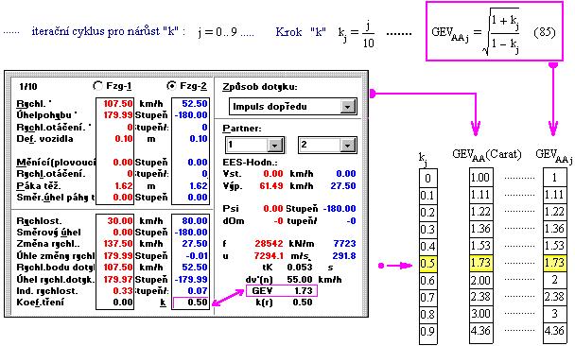The width and height of the screenshot is (575, 346).
Task: Click kj table cell 0.1
Action: click(x=428, y=196)
